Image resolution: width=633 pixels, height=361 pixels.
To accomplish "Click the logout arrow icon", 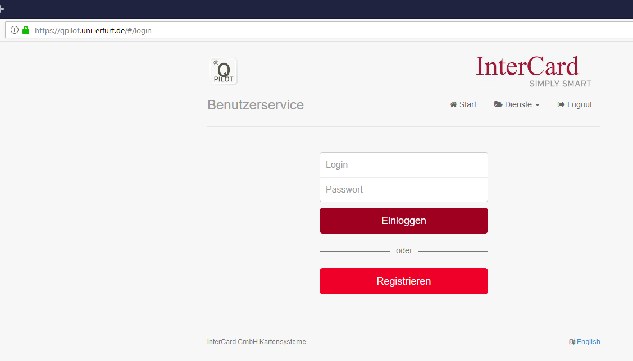I will (561, 105).
